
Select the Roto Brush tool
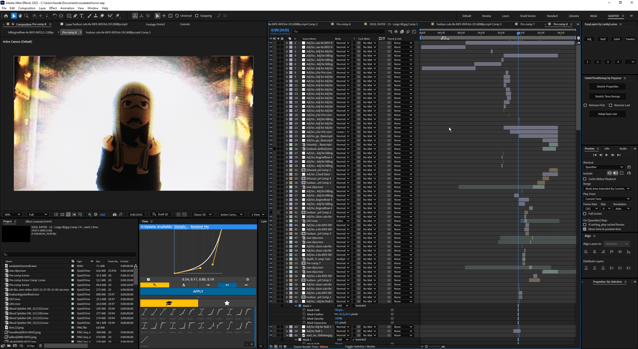(x=110, y=16)
